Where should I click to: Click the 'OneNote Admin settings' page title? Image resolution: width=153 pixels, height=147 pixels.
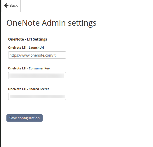coord(51,23)
